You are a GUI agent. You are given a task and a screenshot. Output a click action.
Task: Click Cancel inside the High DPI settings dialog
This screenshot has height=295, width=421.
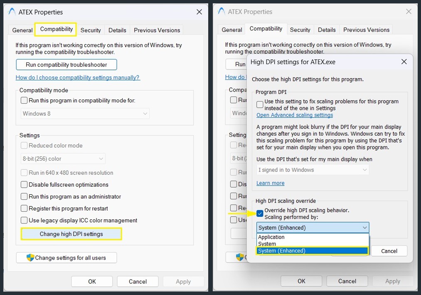[389, 251]
